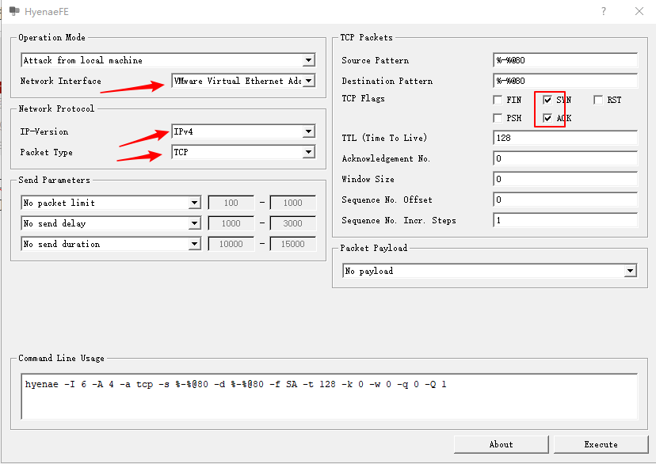This screenshot has height=464, width=656.
Task: Click the "TTL (Time To Live)" label
Action: [x=384, y=138]
